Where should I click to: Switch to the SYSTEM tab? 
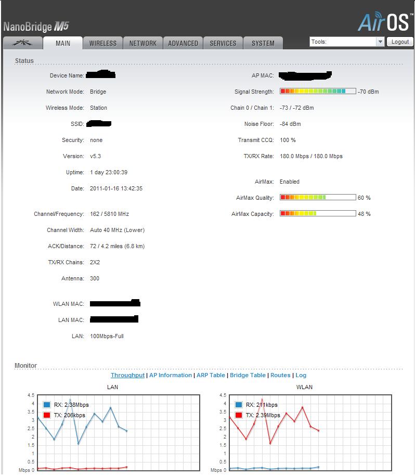(x=263, y=43)
